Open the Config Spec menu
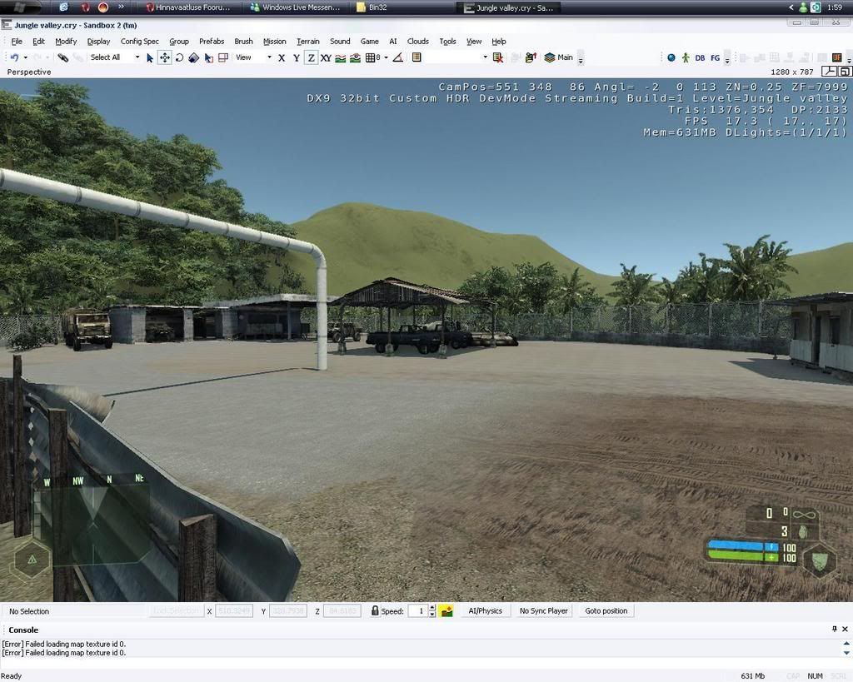 (140, 42)
